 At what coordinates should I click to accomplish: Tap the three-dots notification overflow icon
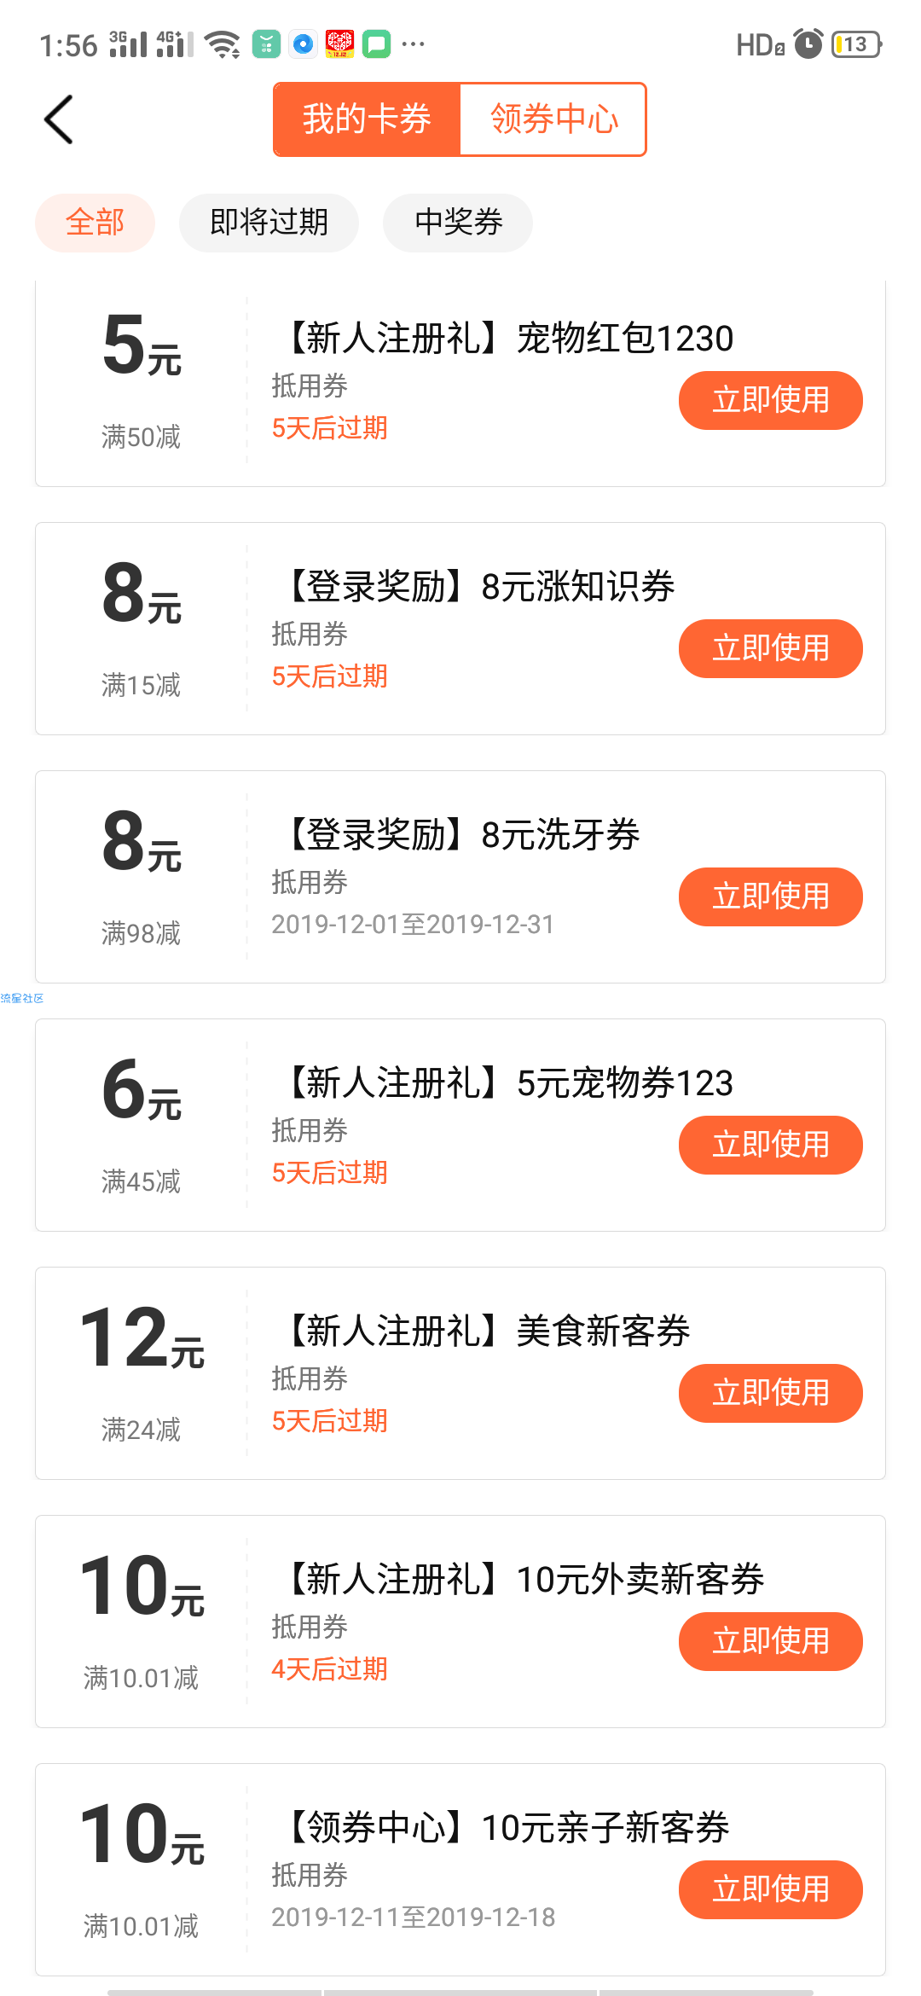[413, 44]
